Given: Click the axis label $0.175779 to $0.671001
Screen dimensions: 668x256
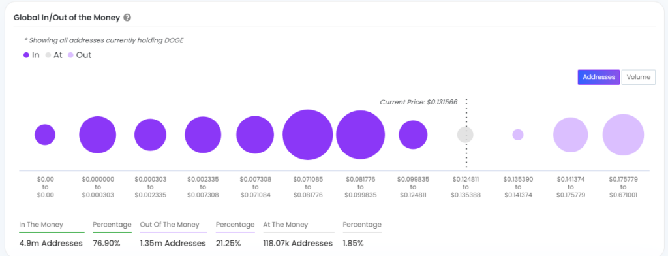Looking at the screenshot, I should tap(623, 187).
